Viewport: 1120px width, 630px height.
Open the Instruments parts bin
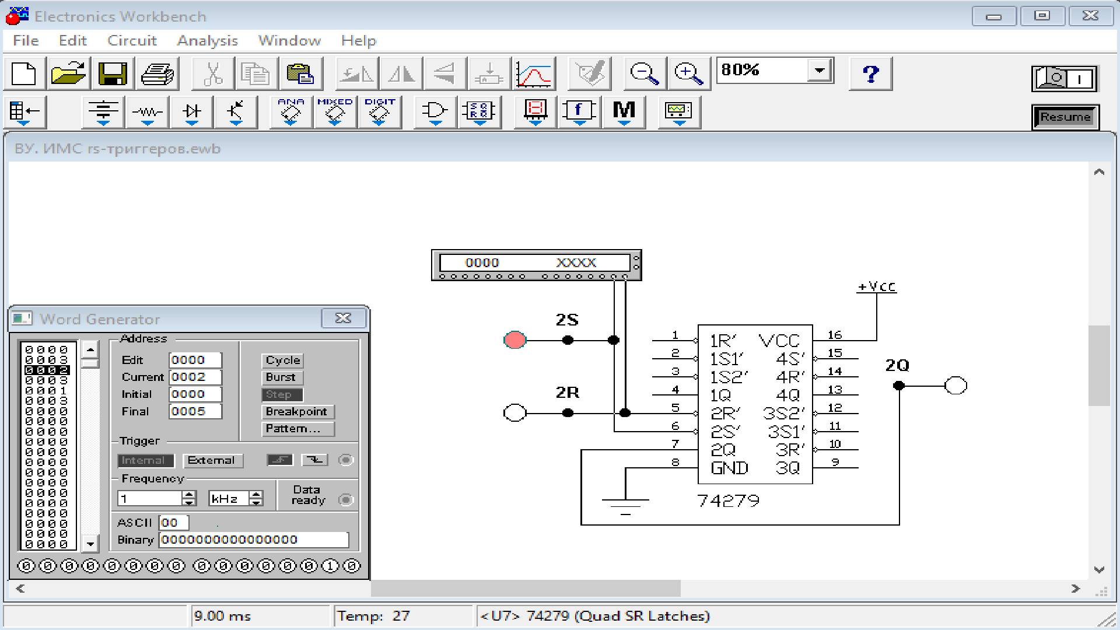[678, 111]
